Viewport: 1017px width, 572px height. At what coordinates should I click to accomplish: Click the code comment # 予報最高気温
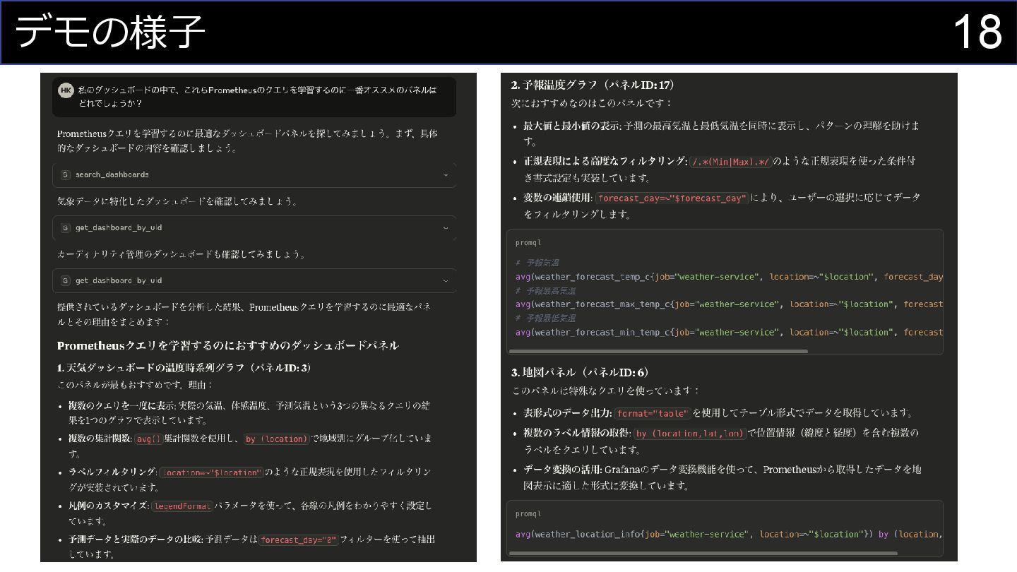(x=546, y=290)
